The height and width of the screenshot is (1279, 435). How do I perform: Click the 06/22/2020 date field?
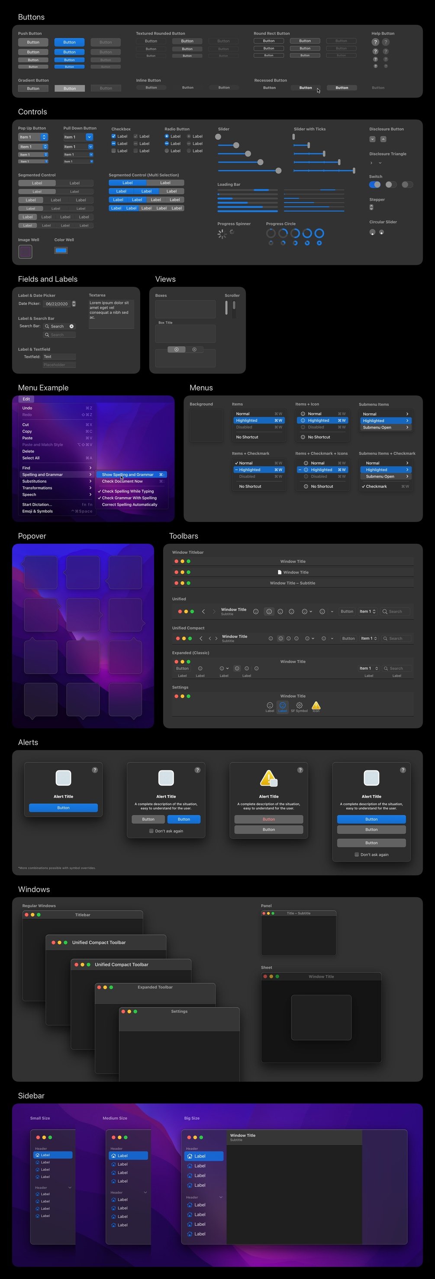[57, 304]
